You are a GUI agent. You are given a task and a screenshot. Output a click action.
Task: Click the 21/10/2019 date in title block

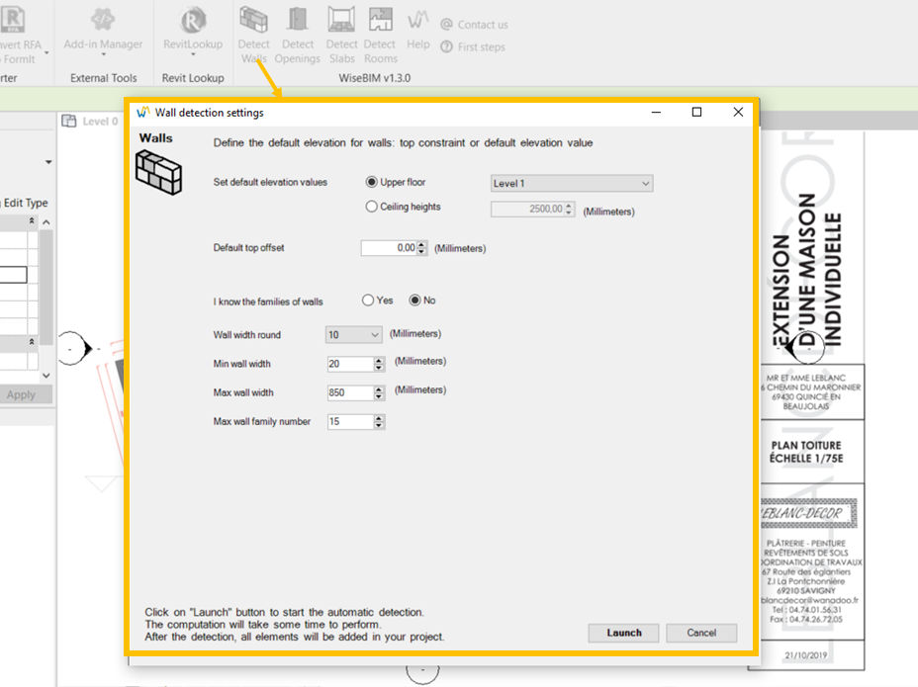click(806, 655)
